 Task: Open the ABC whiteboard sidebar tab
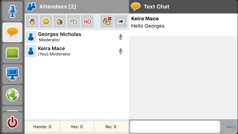click(x=12, y=53)
